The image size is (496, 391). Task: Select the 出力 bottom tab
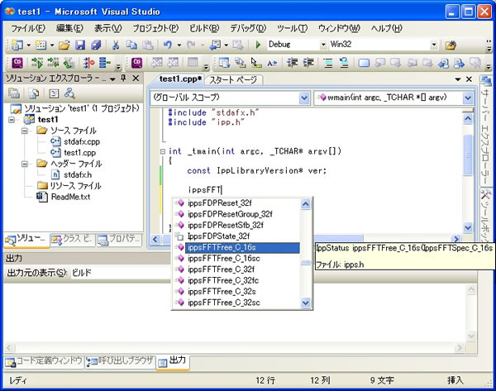click(173, 361)
